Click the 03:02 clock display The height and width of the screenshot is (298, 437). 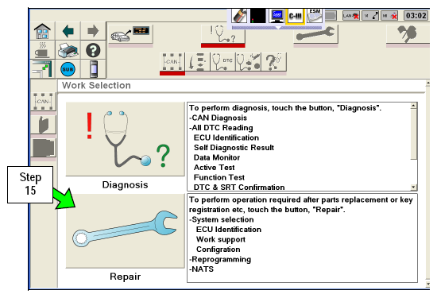pos(416,16)
